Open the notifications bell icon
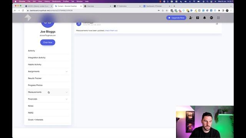The image size is (246, 138). click(x=204, y=18)
